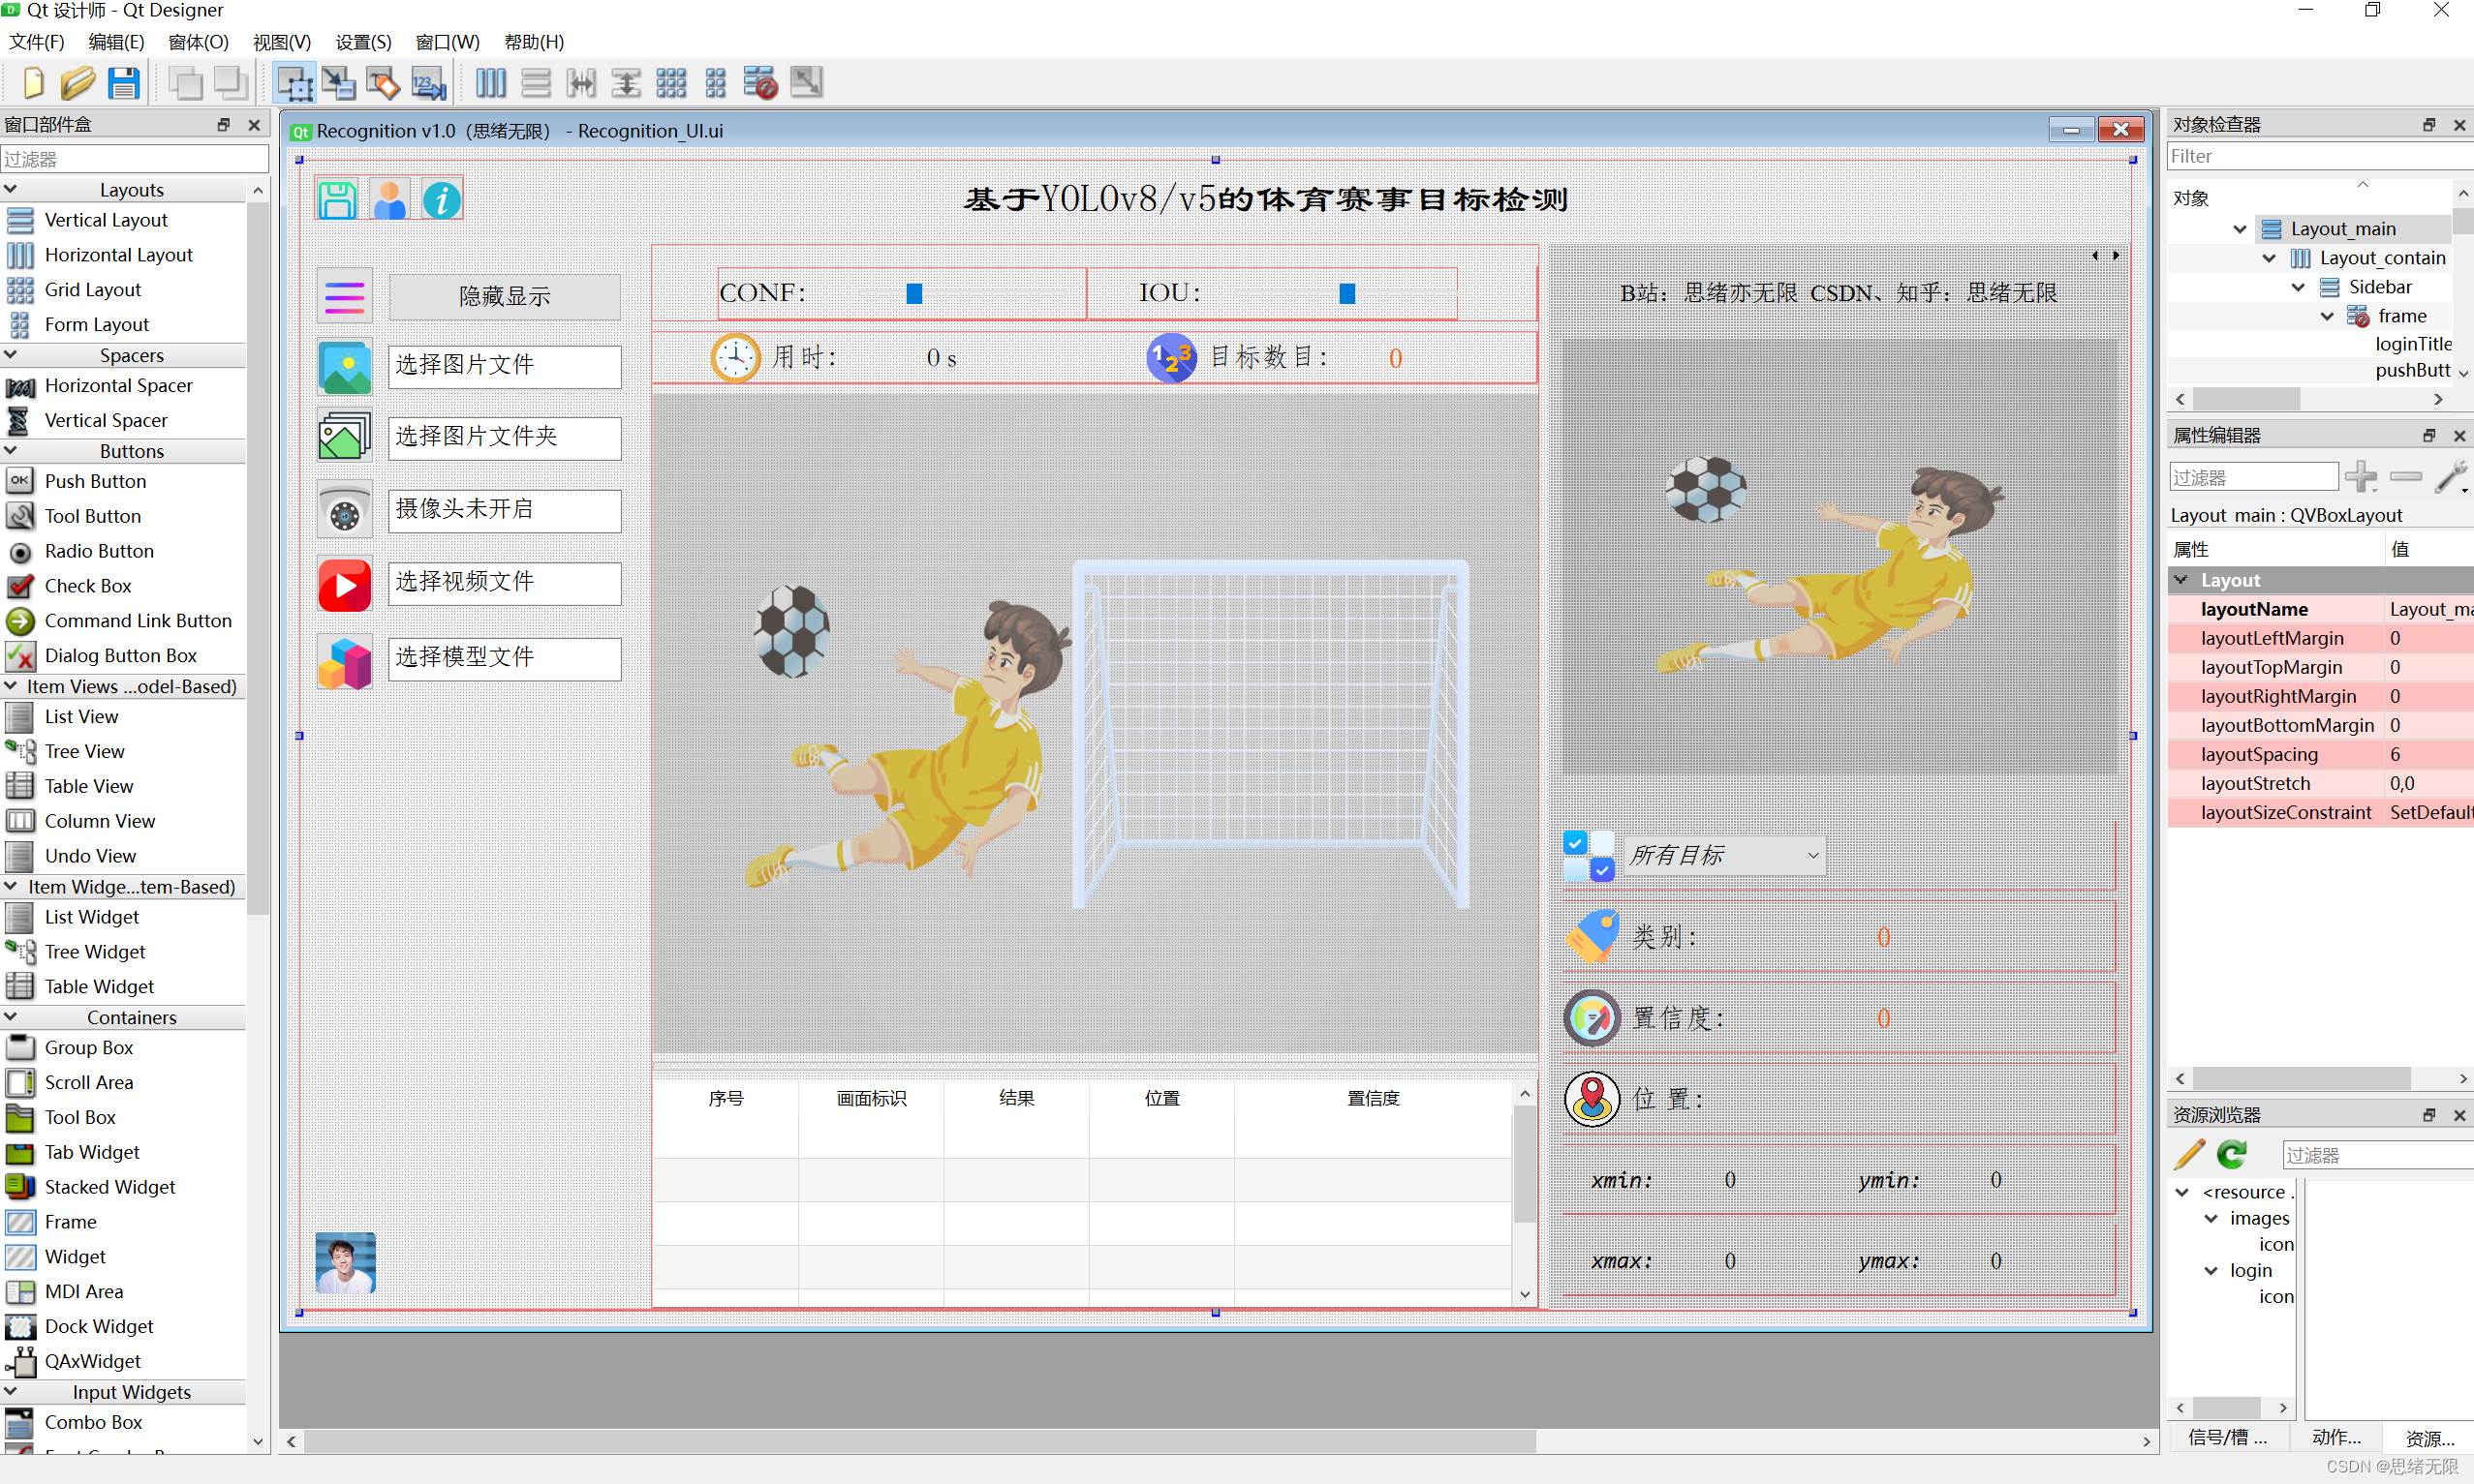Click the camera/选择图片文件 icon
The height and width of the screenshot is (1484, 2474).
pos(341,364)
